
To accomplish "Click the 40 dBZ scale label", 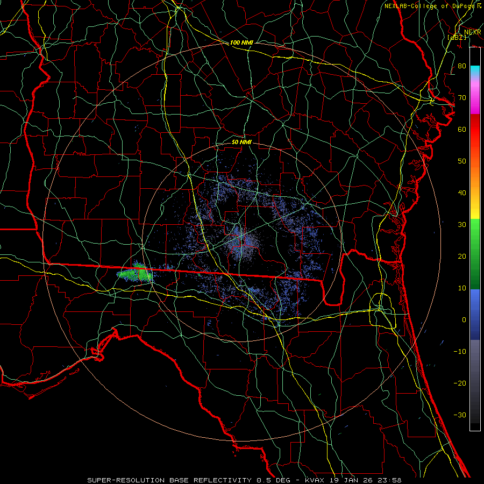I will pyautogui.click(x=462, y=193).
